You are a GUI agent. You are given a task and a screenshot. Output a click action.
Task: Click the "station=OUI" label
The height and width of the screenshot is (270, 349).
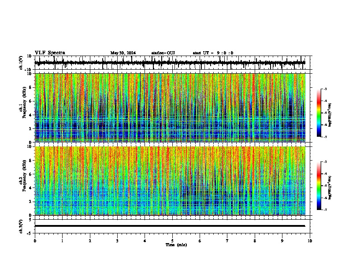163,53
